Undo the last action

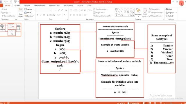tap(5, 1)
